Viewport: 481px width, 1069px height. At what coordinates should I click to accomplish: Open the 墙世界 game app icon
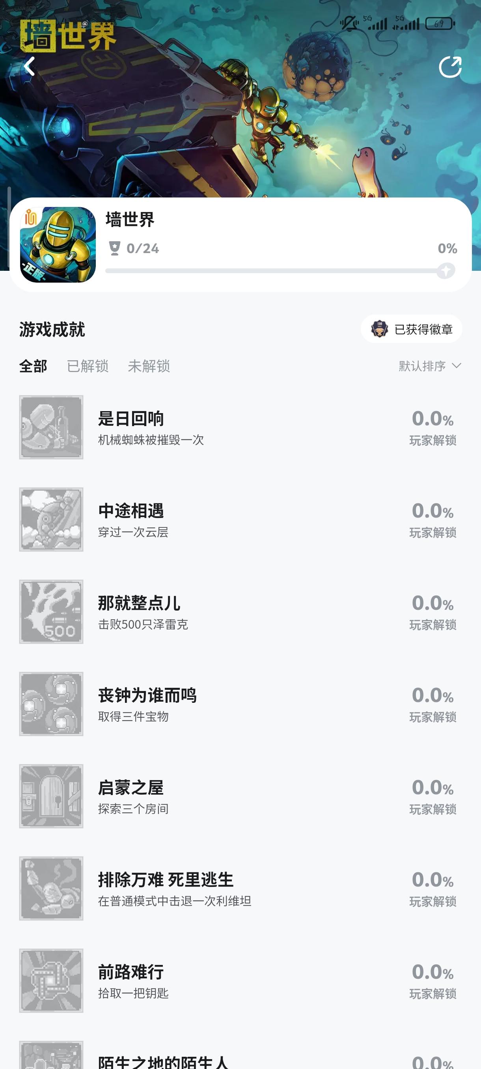point(58,245)
